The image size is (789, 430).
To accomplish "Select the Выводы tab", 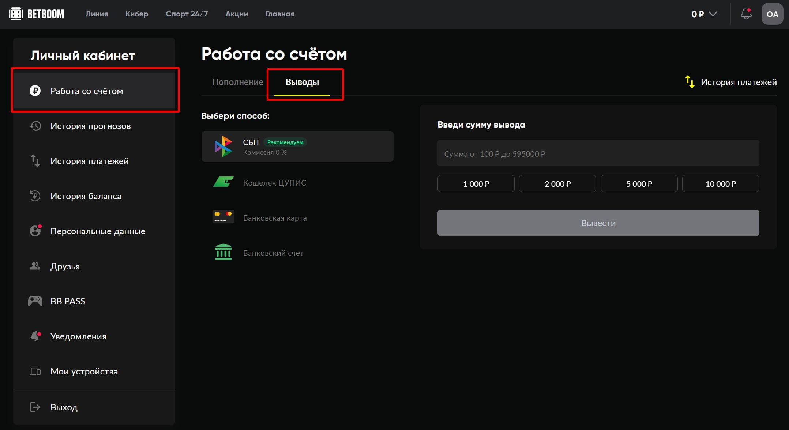I will click(x=302, y=82).
